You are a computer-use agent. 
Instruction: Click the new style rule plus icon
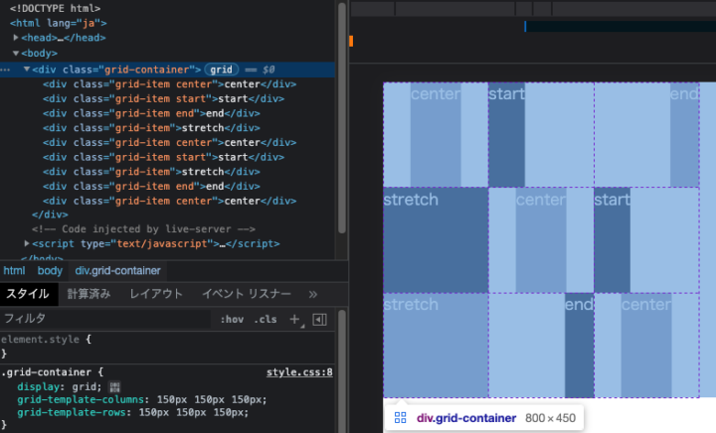point(295,320)
